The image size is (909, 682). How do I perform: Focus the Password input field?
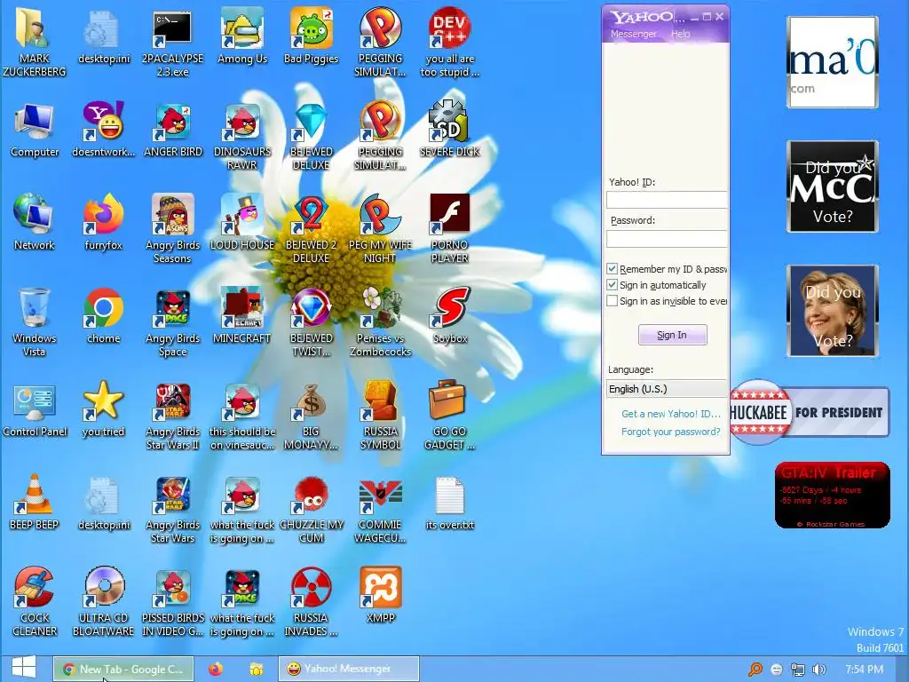coord(667,238)
